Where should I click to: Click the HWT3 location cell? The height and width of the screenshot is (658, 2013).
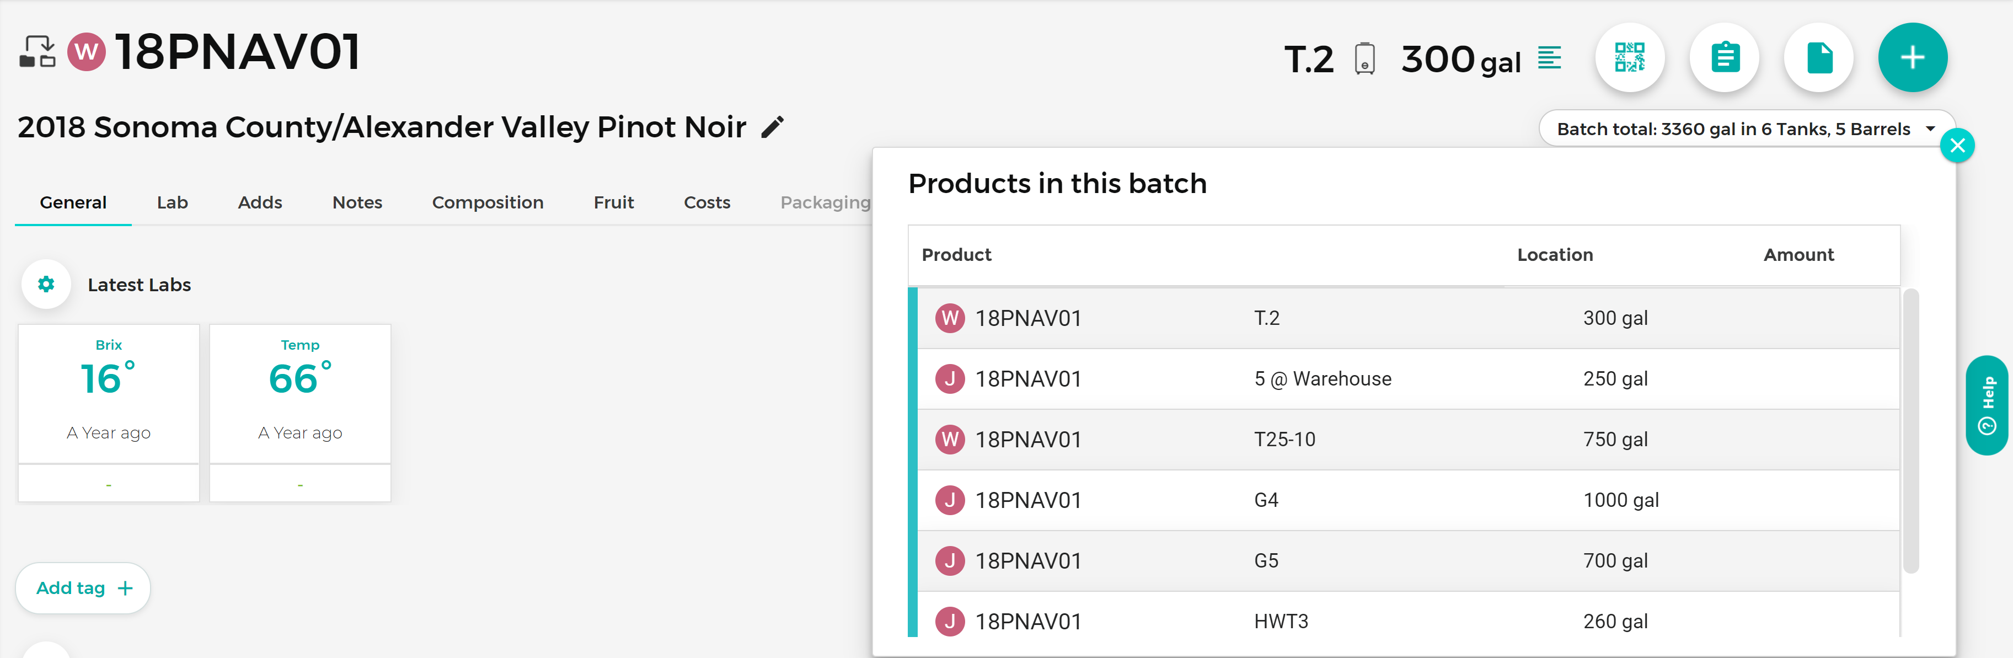1281,622
